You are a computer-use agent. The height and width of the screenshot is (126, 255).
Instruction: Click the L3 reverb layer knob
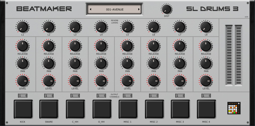pos(75,27)
